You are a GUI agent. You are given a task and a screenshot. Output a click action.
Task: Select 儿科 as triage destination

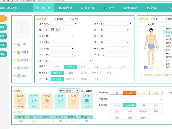(x=143, y=105)
